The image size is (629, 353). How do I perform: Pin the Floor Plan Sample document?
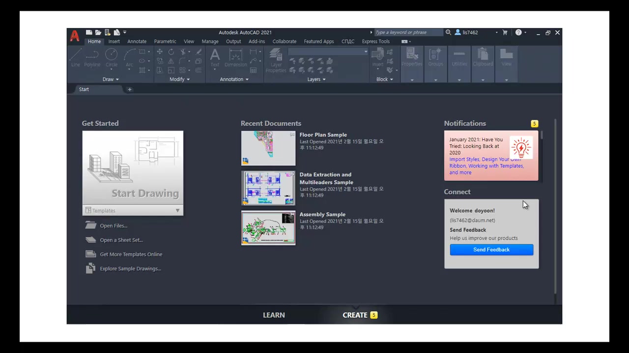(x=292, y=134)
